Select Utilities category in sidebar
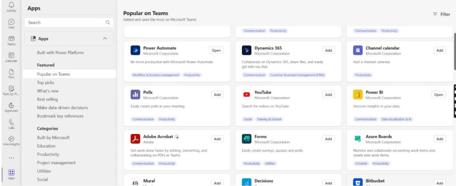 [x=44, y=171]
